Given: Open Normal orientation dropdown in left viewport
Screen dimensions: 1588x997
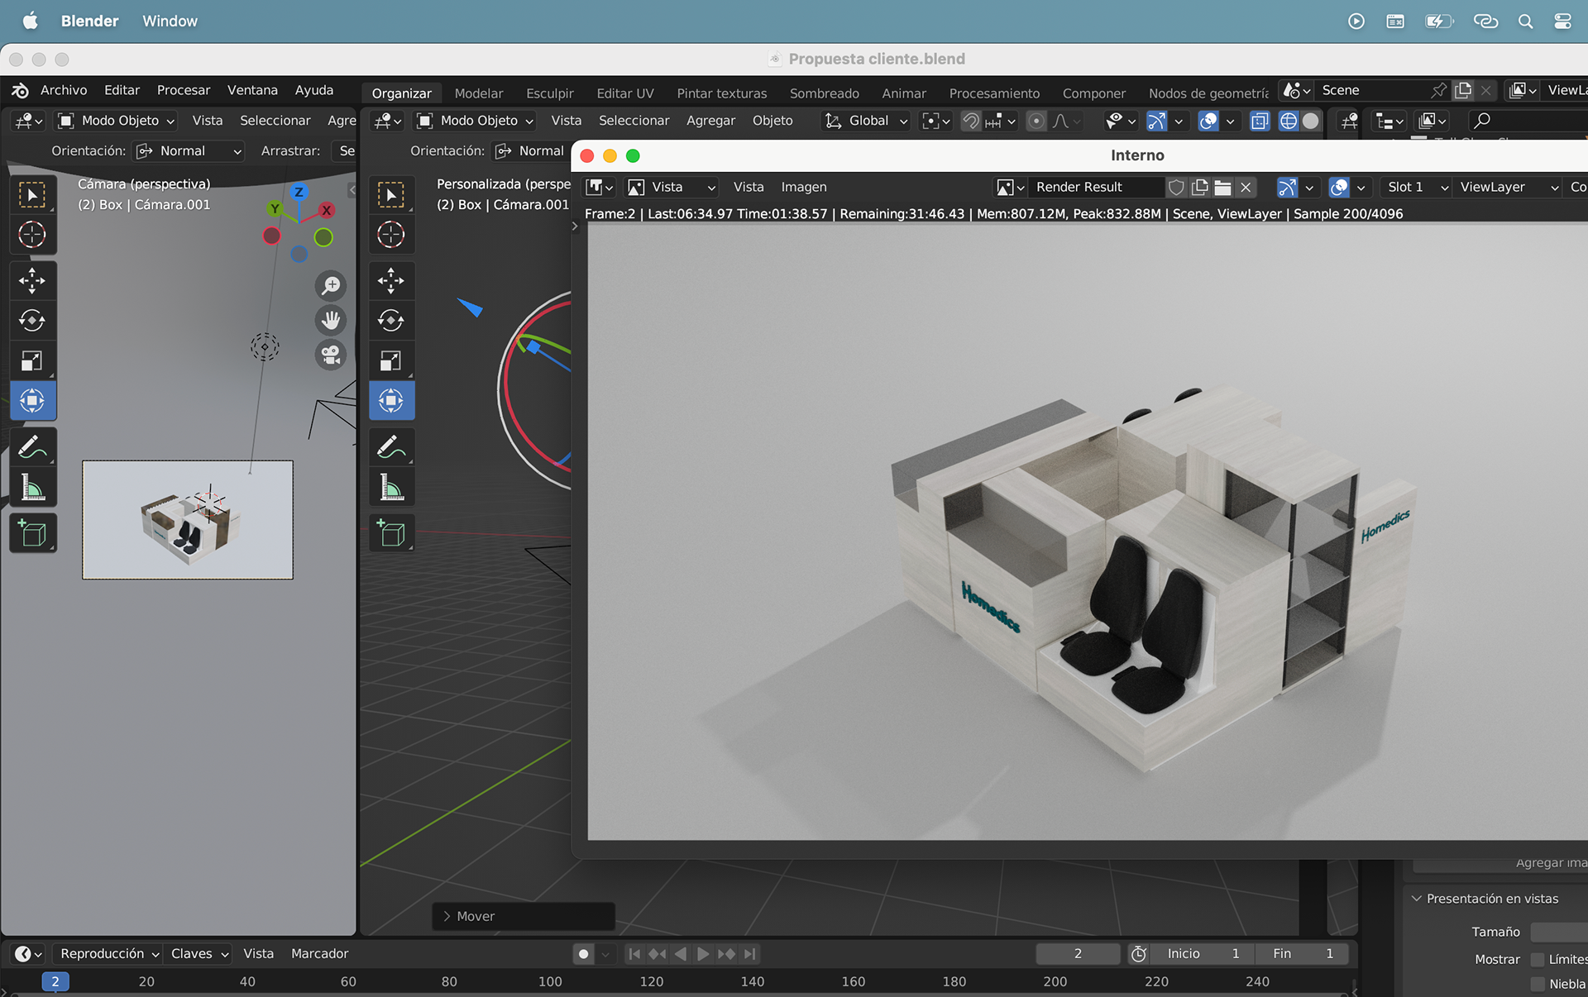Looking at the screenshot, I should coord(189,151).
